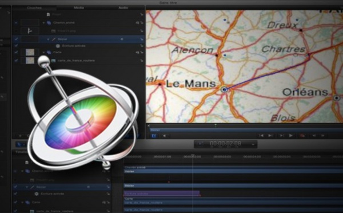This screenshot has height=213, width=343.
Task: Click the purple Écriture activée timeline bar
Action: pyautogui.click(x=162, y=194)
